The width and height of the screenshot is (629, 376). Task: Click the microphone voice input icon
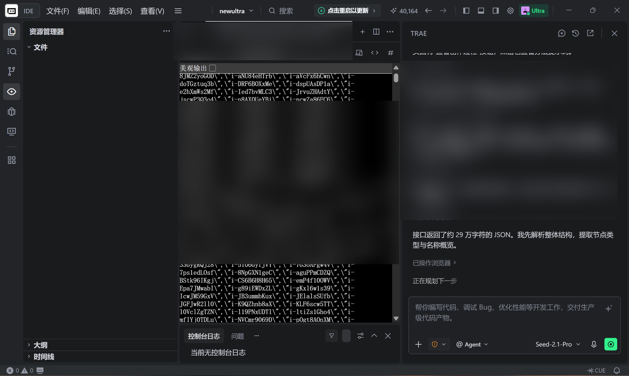[594, 344]
